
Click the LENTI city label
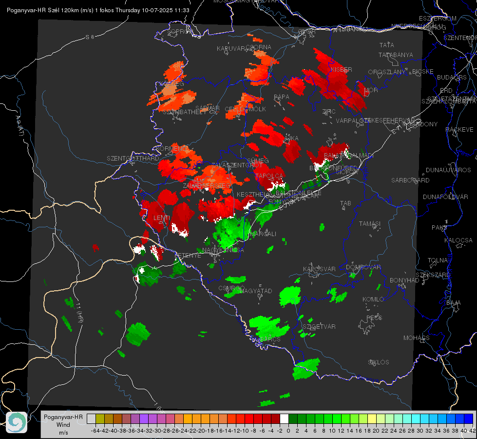[x=162, y=218]
